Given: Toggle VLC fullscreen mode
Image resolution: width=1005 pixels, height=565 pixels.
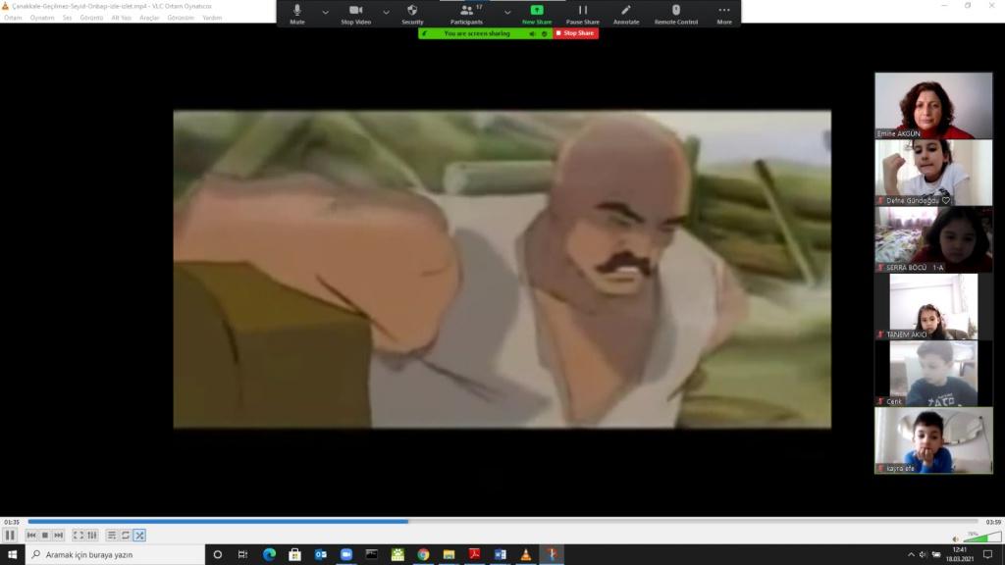Looking at the screenshot, I should coord(79,535).
